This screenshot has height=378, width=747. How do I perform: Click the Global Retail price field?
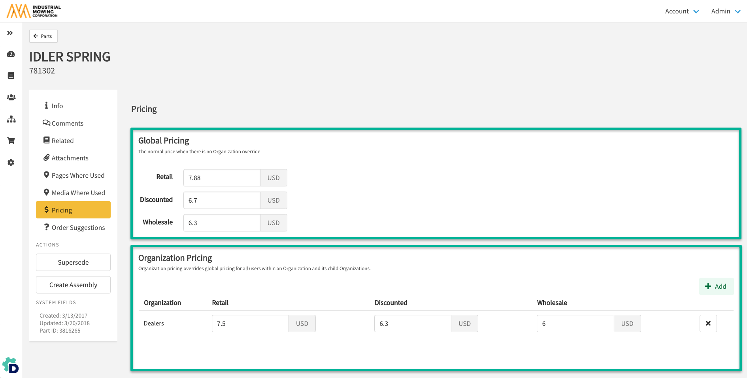click(221, 178)
